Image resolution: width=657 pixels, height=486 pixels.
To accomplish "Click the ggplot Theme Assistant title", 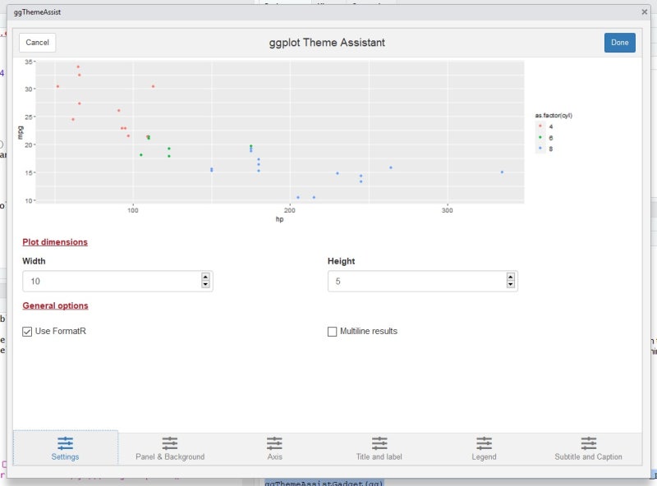I will (327, 43).
